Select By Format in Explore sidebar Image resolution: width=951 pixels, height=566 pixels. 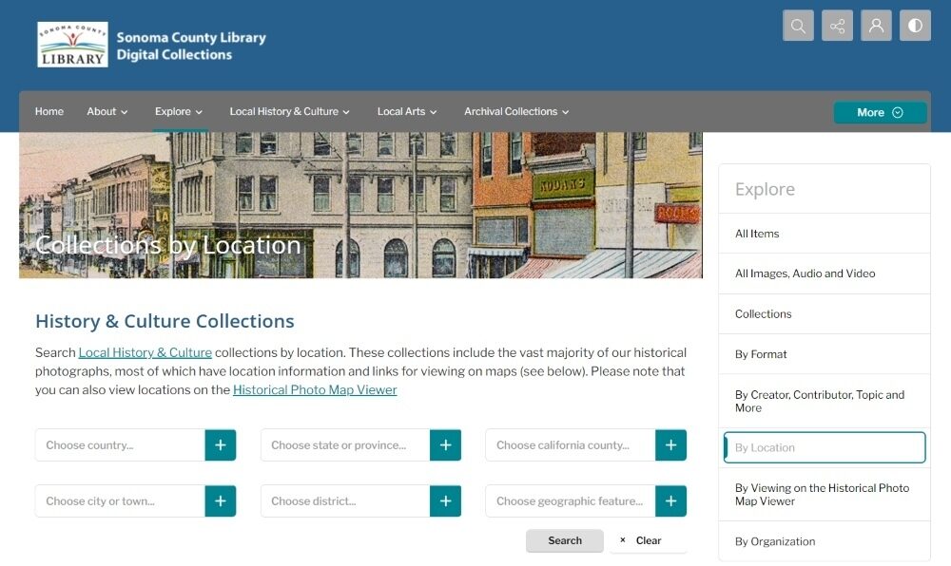761,354
